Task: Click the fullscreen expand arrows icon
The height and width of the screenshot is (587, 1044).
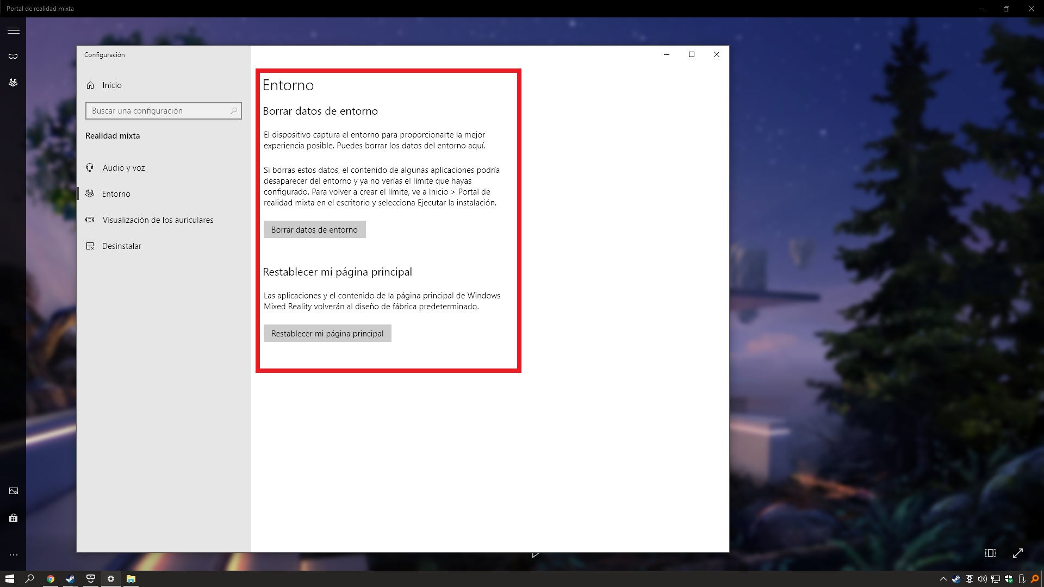Action: (1017, 553)
